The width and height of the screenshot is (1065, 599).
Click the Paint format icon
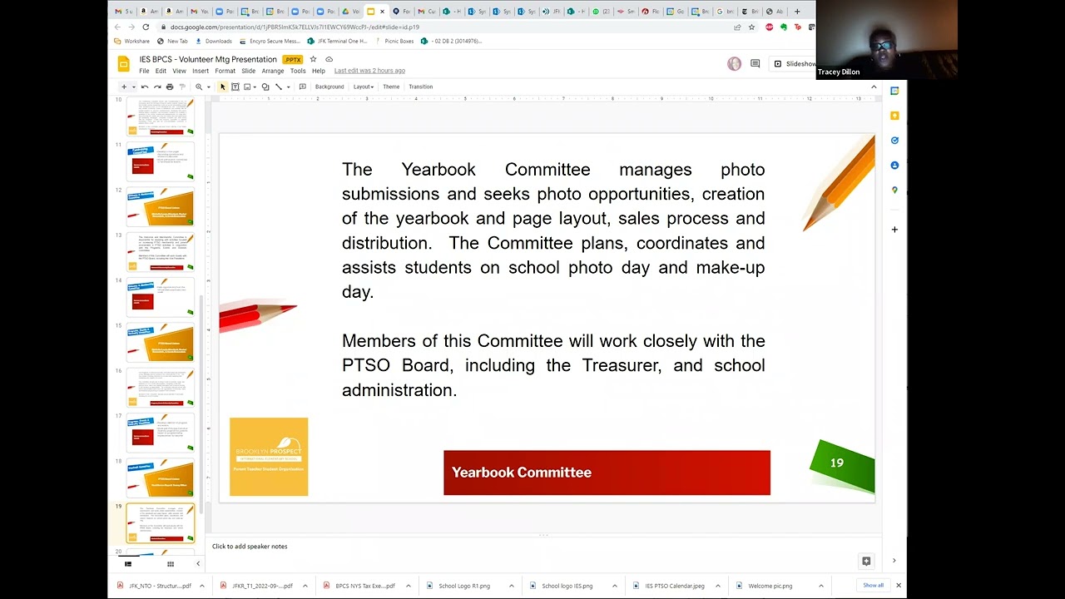(x=182, y=87)
